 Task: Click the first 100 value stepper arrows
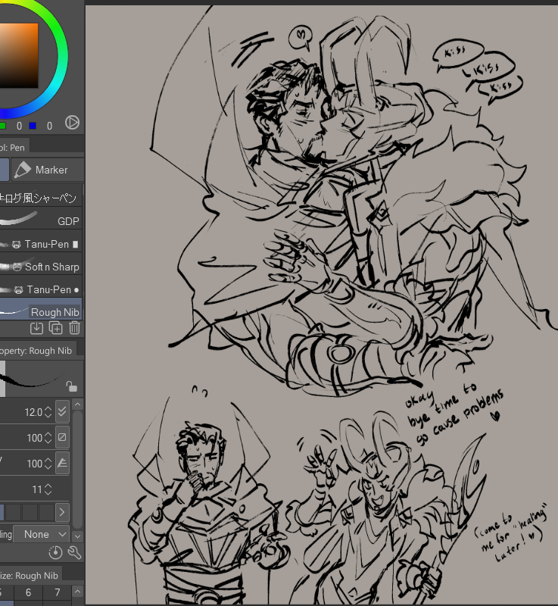point(48,438)
